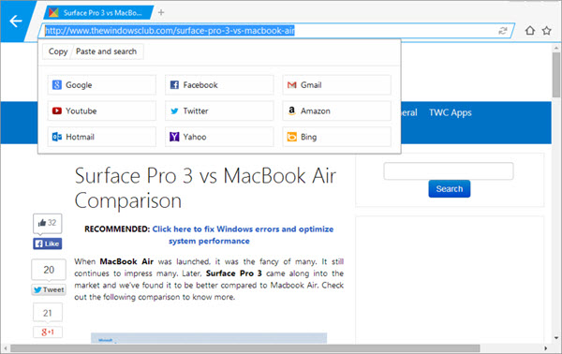
Task: Open the Hotmail shortcut tile
Action: [x=102, y=137]
